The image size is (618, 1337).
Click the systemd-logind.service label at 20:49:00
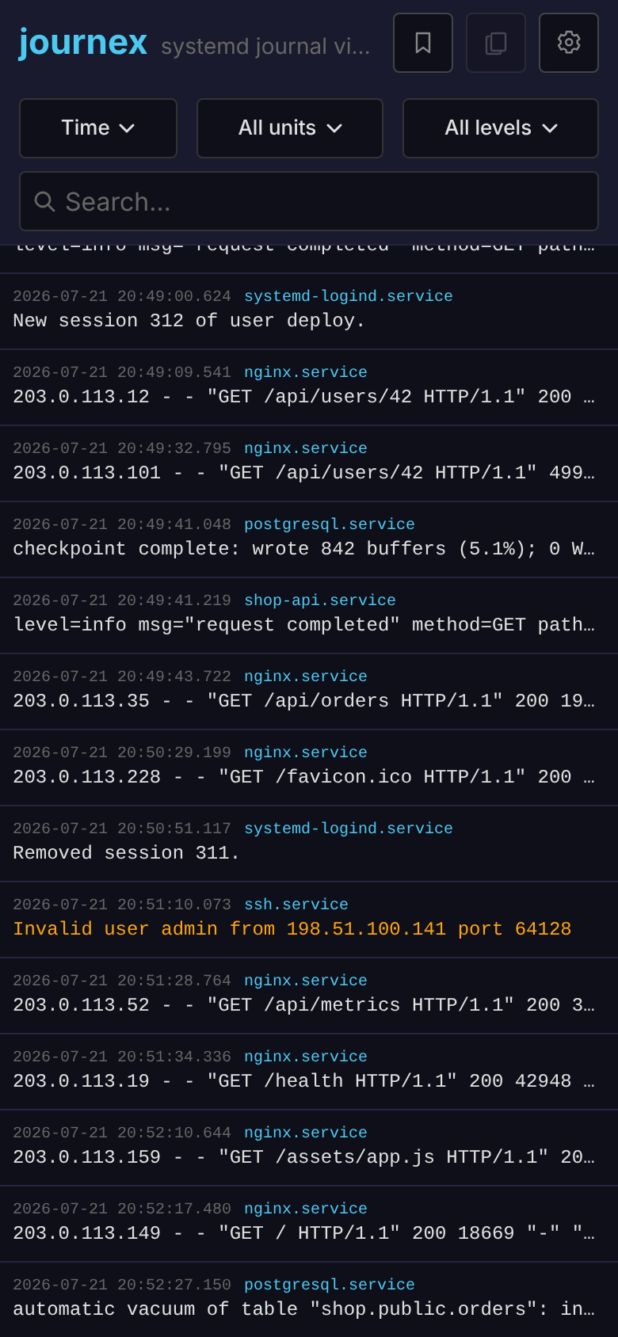click(349, 296)
